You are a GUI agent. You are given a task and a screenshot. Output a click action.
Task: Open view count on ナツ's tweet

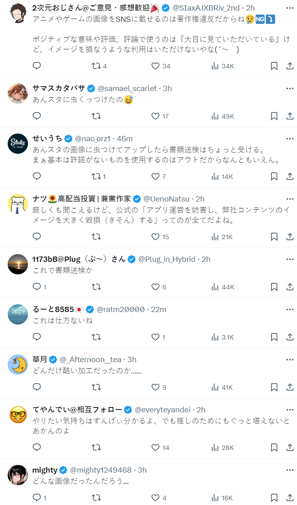[x=222, y=237]
